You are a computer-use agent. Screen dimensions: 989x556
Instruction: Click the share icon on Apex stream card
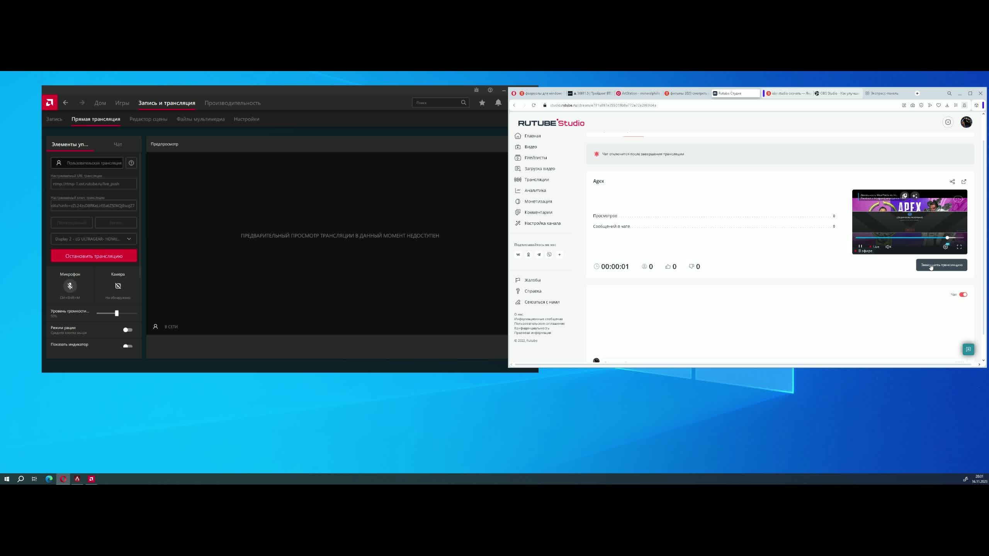[952, 181]
